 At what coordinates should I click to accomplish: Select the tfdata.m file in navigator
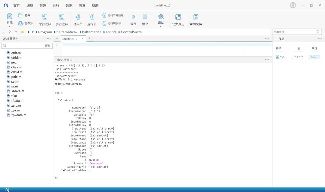[x=17, y=101]
